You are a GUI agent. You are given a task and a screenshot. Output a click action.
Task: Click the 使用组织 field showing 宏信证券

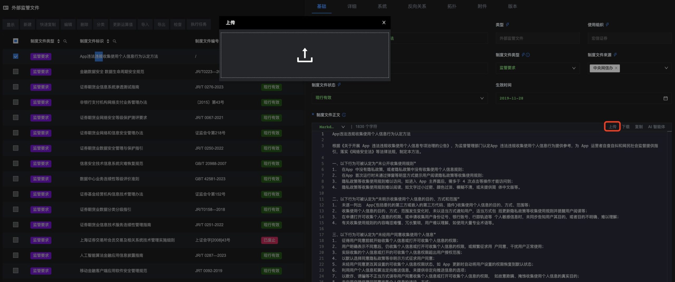630,38
